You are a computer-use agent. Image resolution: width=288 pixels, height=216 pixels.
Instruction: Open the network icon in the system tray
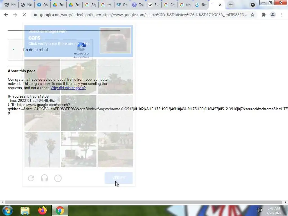(x=260, y=210)
